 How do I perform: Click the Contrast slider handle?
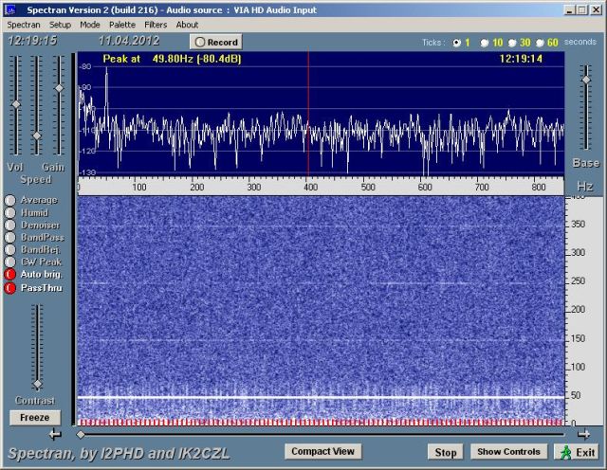(x=38, y=384)
